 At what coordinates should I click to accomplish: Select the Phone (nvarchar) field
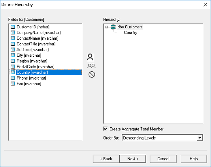pyautogui.click(x=31, y=78)
